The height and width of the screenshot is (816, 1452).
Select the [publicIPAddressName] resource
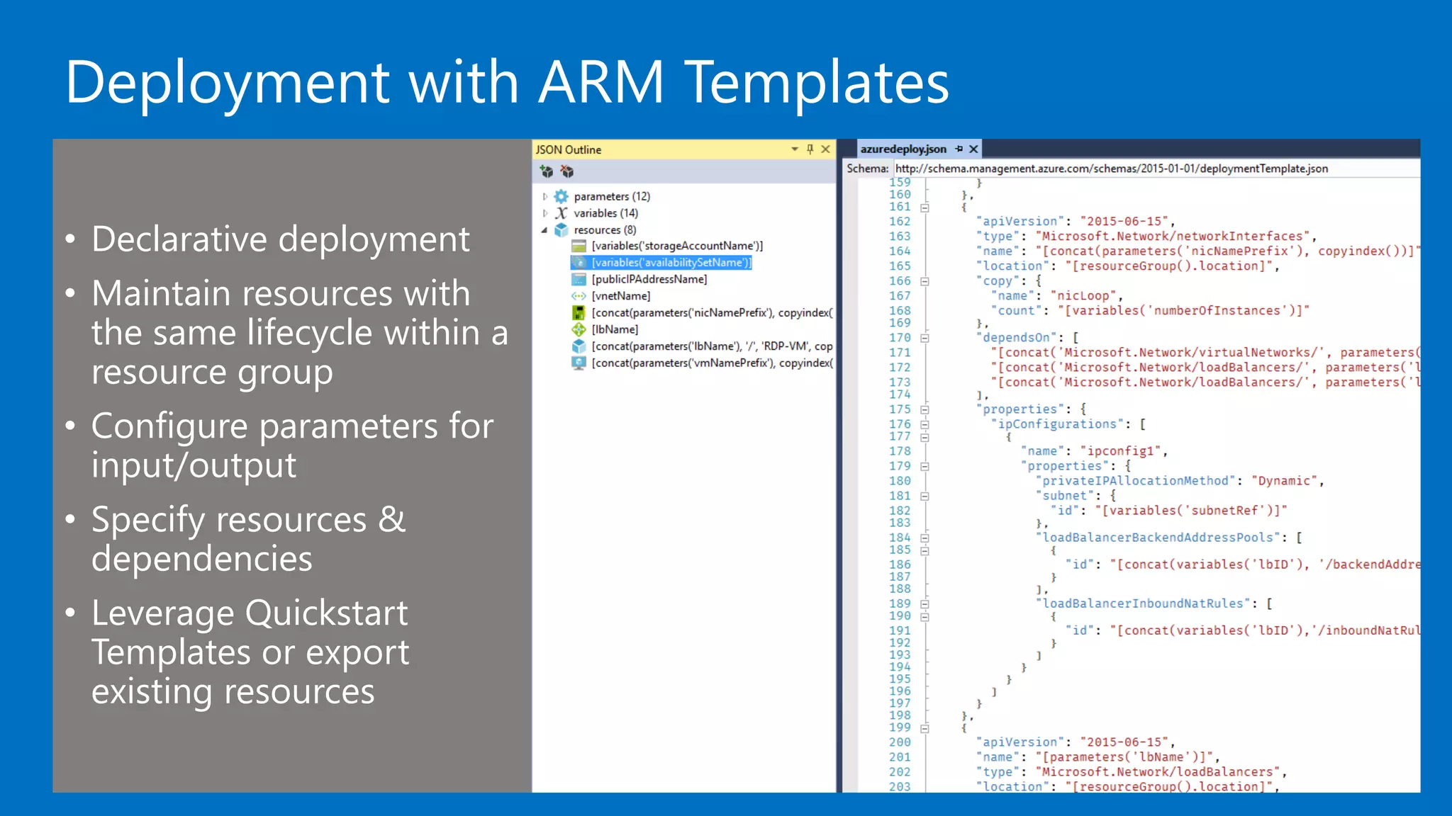(649, 279)
